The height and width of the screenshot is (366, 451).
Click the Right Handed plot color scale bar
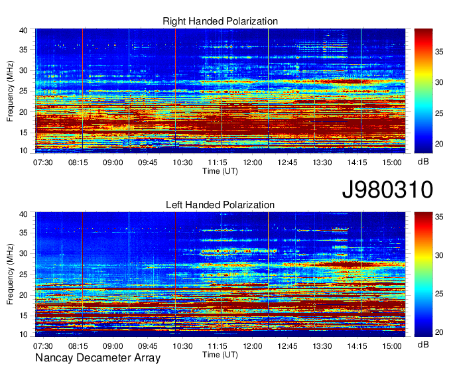click(x=423, y=91)
